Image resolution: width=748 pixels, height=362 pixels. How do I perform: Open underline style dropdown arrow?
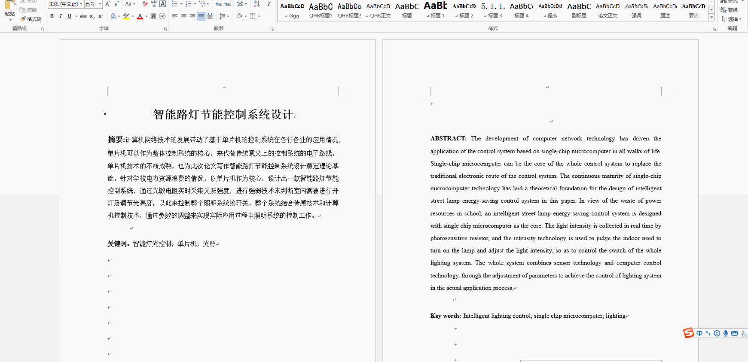click(76, 16)
